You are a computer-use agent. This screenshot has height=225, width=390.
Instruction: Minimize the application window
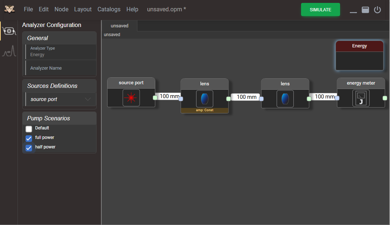coord(353,12)
